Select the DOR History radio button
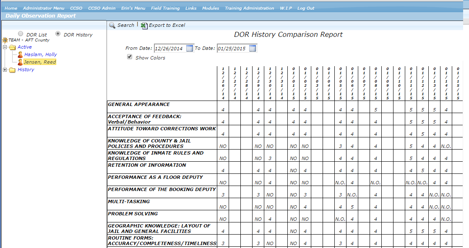 click(58, 34)
